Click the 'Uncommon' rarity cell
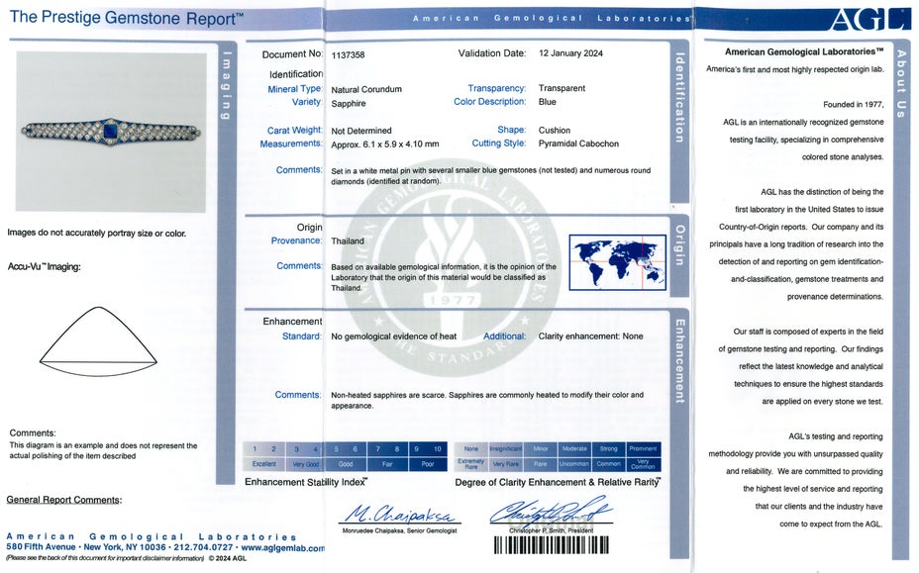 click(574, 464)
